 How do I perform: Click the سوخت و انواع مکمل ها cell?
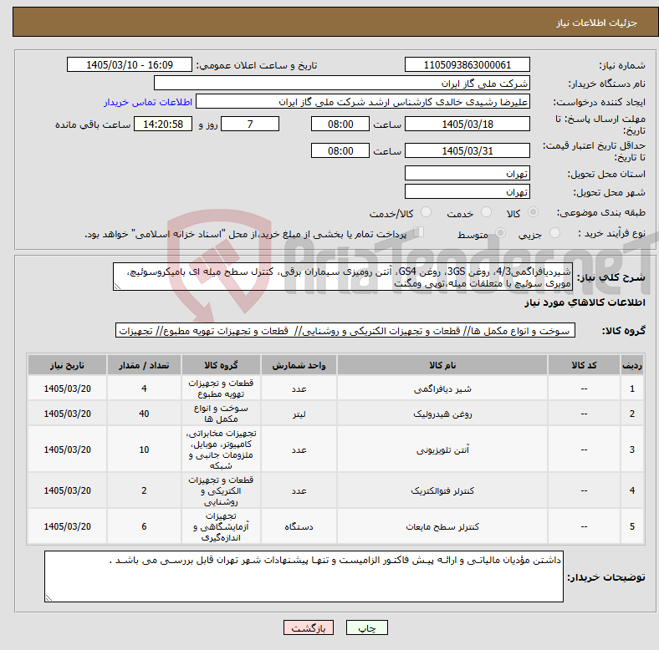221,414
